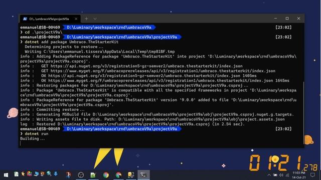The height and width of the screenshot is (180, 321).
Task: Show hidden system tray icons
Action: 269,175
